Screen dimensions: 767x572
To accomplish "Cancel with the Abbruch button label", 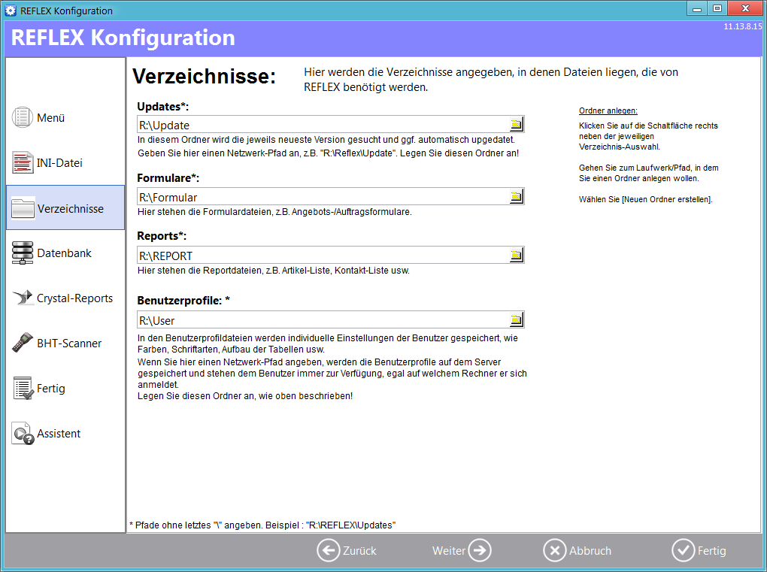I will [590, 551].
